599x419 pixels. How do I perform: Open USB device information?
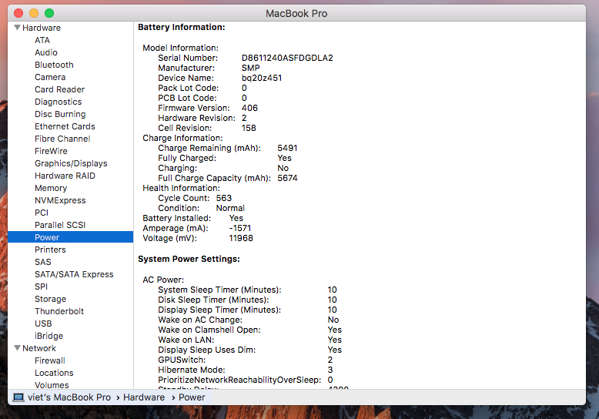(x=43, y=323)
